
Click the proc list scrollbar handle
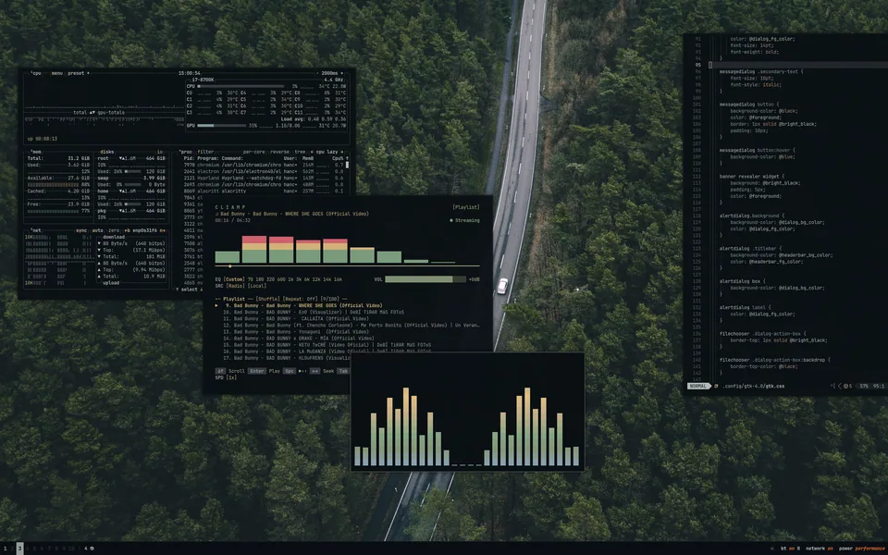point(347,165)
